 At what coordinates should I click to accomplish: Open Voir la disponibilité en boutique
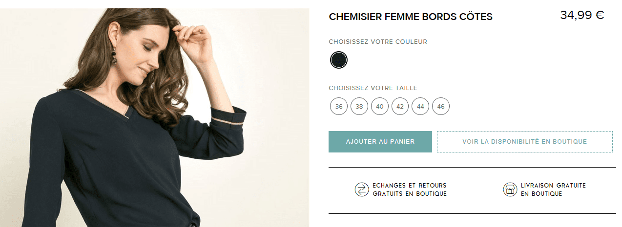point(524,142)
